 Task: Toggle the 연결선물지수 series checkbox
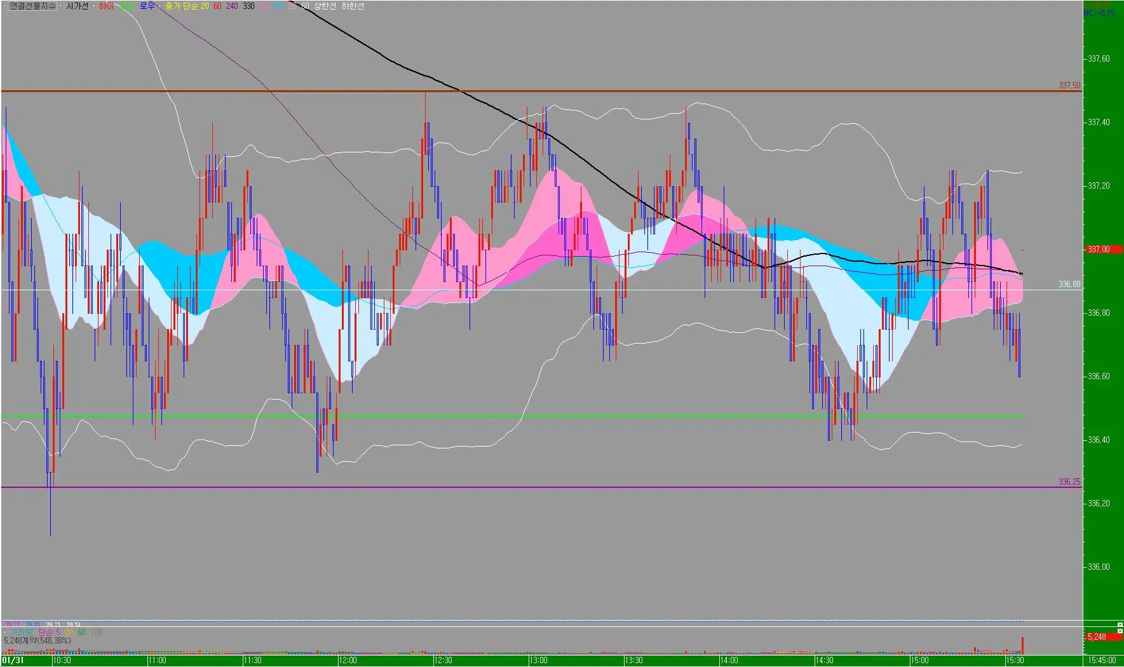tap(4, 6)
